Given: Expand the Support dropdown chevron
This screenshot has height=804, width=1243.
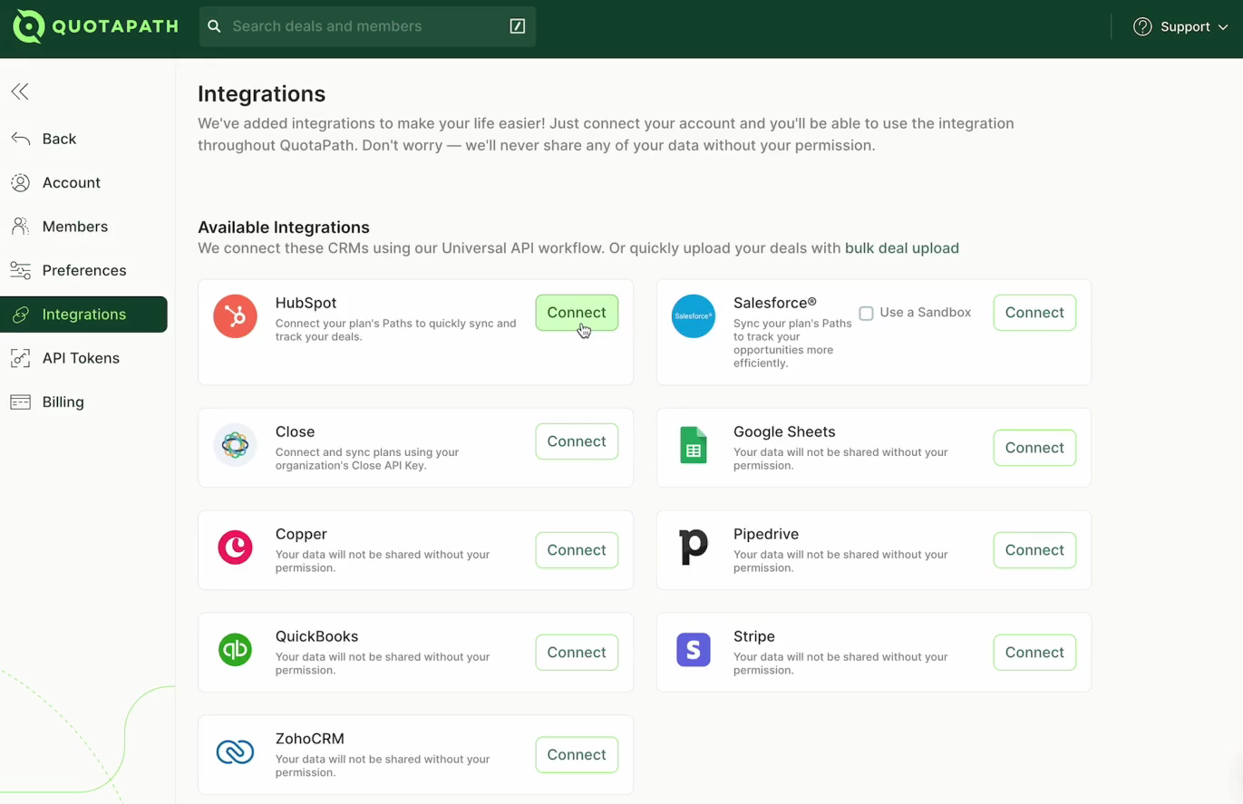Looking at the screenshot, I should [x=1223, y=27].
